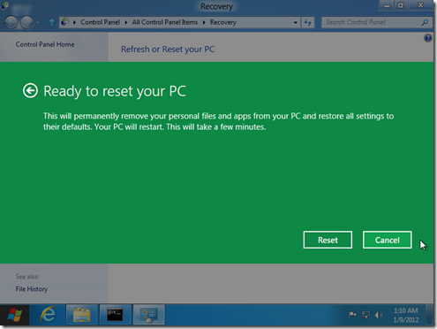
Task: Minimize the Recovery window
Action: coord(387,5)
